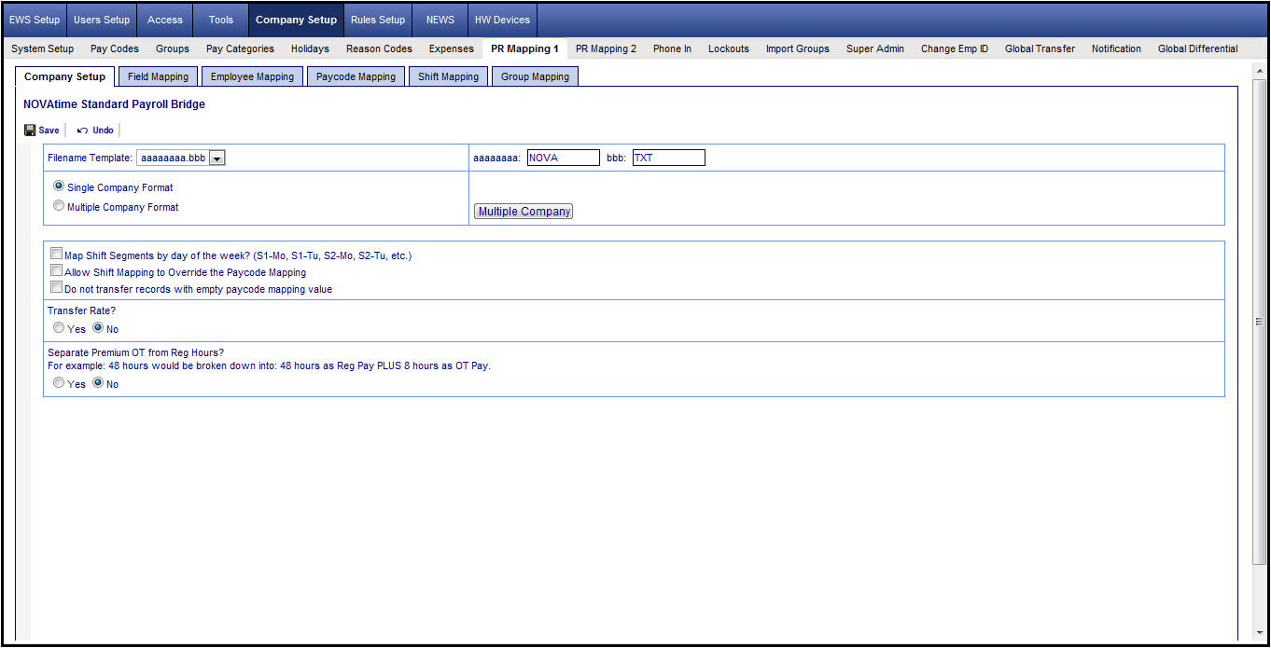Click the aaaaaaaa field containing NOVA
Image resolution: width=1271 pixels, height=648 pixels.
coord(563,158)
